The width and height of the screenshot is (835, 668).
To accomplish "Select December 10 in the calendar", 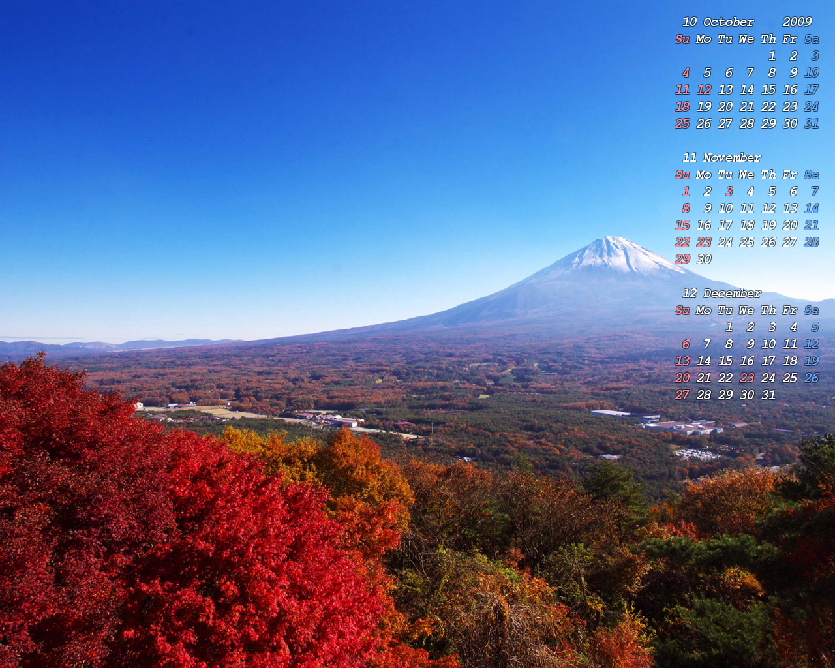I will (768, 344).
